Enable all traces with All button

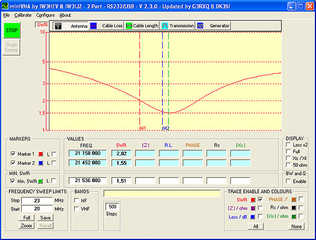255,226
